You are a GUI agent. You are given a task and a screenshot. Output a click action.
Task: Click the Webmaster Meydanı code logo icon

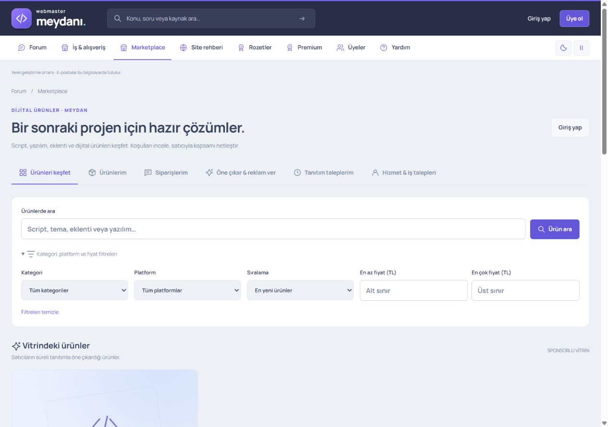21,18
